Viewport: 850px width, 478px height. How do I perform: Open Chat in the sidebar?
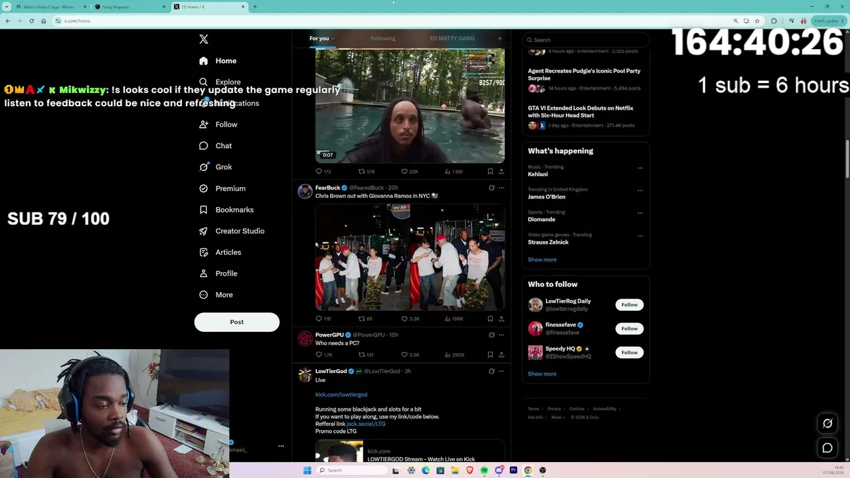(215, 145)
